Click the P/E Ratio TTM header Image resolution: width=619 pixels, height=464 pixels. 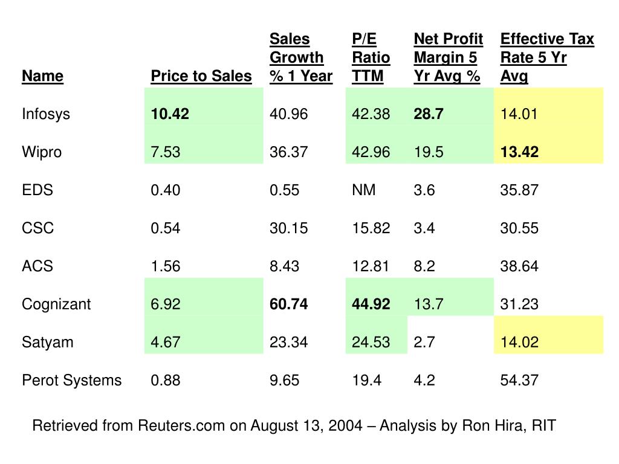tap(371, 58)
